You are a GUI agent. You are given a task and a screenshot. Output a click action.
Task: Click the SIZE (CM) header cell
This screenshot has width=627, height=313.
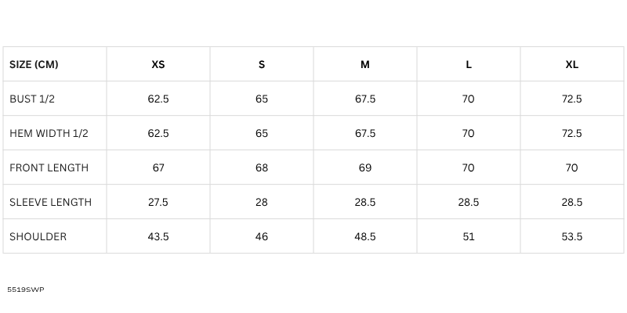[x=34, y=64]
